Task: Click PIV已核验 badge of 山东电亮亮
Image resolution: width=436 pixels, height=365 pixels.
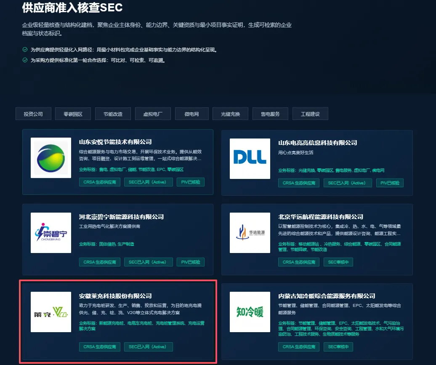Action: coord(390,183)
